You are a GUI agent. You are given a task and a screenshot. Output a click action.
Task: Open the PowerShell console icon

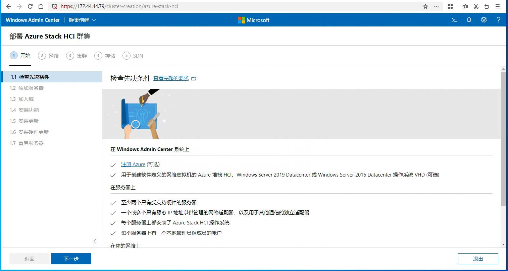(x=454, y=20)
